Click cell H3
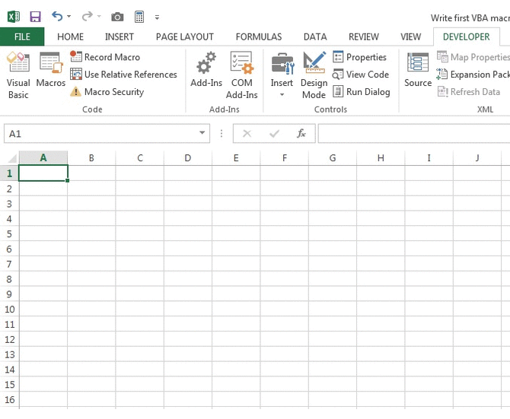 click(x=381, y=203)
